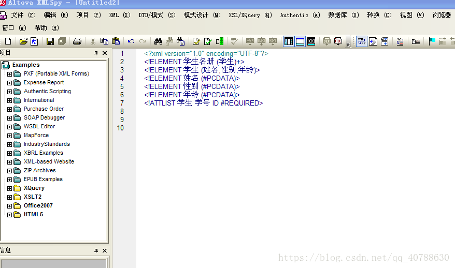Click the red FILE icon
The width and height of the screenshot is (455, 268).
338,41
